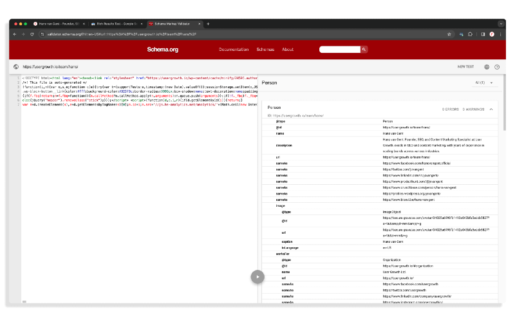
Task: Run test with the round play button
Action: click(x=257, y=277)
